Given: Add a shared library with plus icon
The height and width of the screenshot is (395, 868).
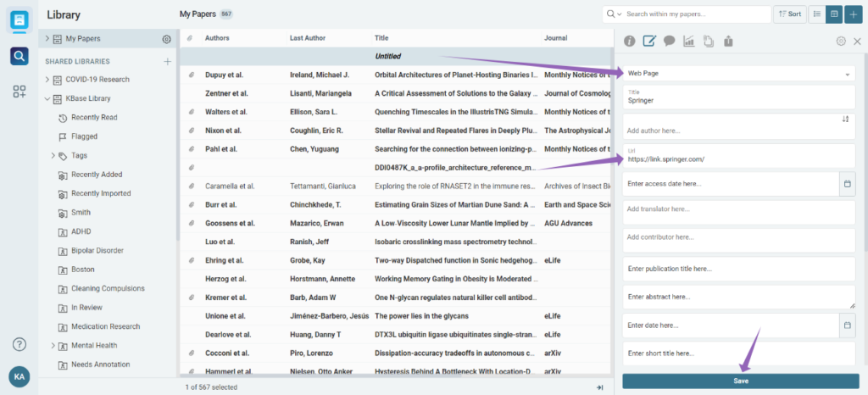Looking at the screenshot, I should 167,61.
